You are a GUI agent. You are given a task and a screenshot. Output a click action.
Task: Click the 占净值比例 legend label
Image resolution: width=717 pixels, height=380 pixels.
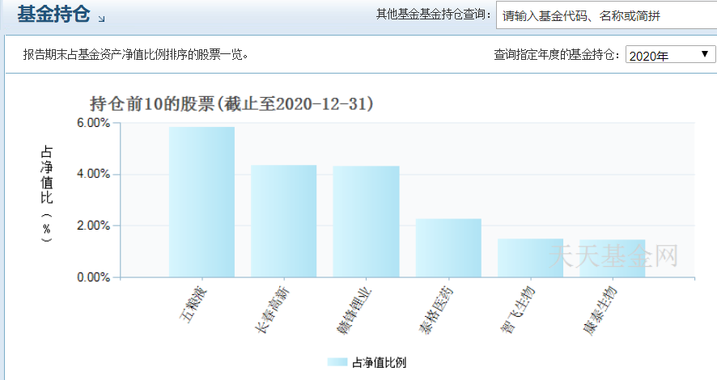point(379,363)
